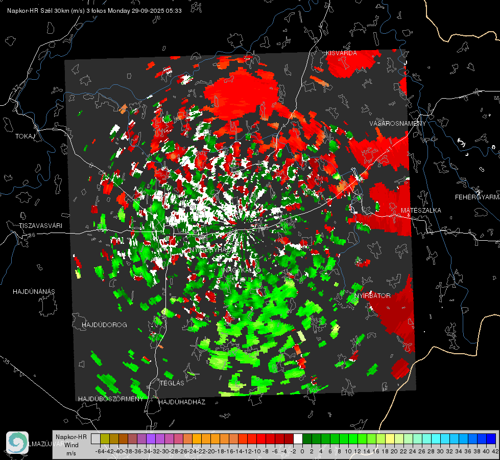Select the NYÍRBÁTOR label

point(372,296)
